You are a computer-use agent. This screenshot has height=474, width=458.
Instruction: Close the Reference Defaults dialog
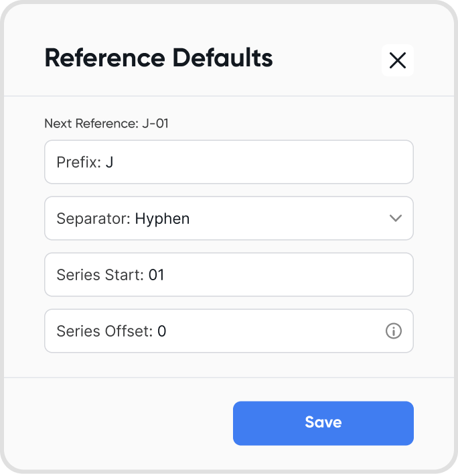pos(397,60)
